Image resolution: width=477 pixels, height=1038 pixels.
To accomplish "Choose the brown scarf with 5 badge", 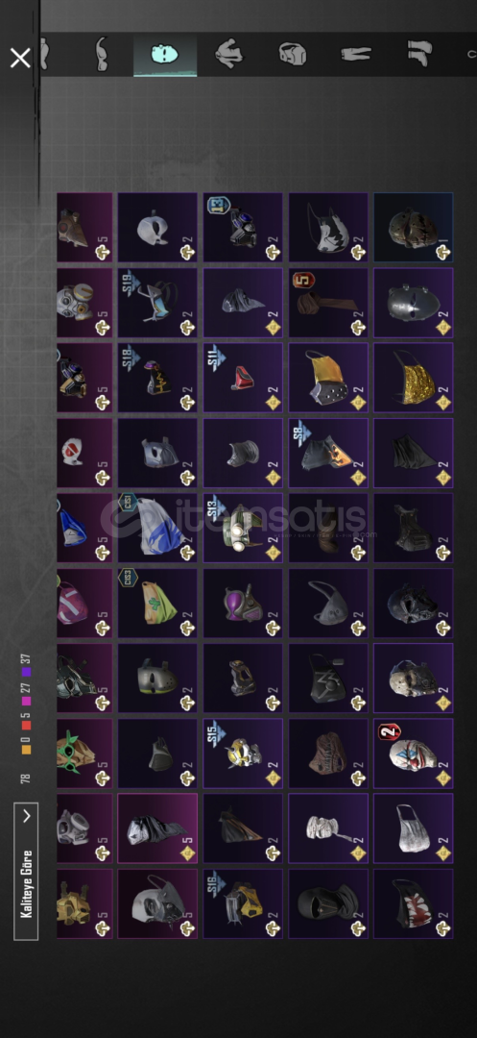I will [327, 303].
